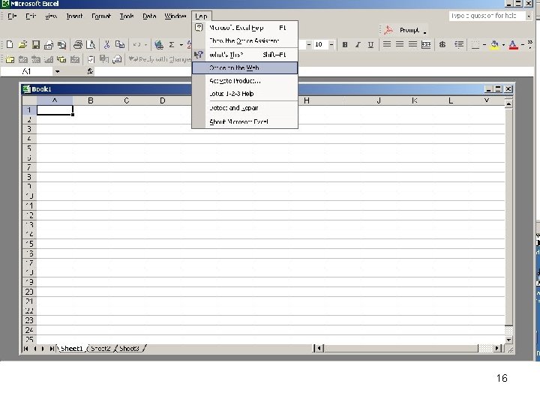Choose Show the Office Assistant item
Image resolution: width=540 pixels, height=405 pixels.
click(244, 40)
